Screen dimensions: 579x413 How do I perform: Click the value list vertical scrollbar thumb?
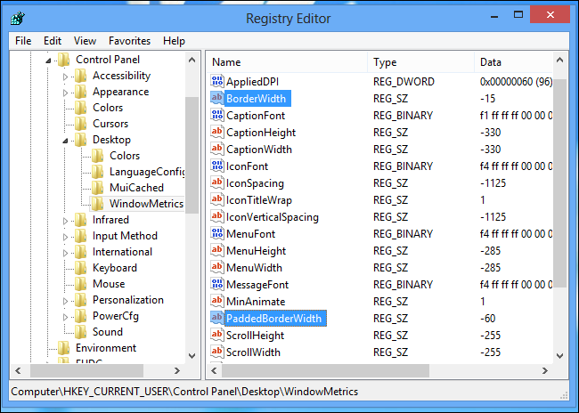point(559,183)
